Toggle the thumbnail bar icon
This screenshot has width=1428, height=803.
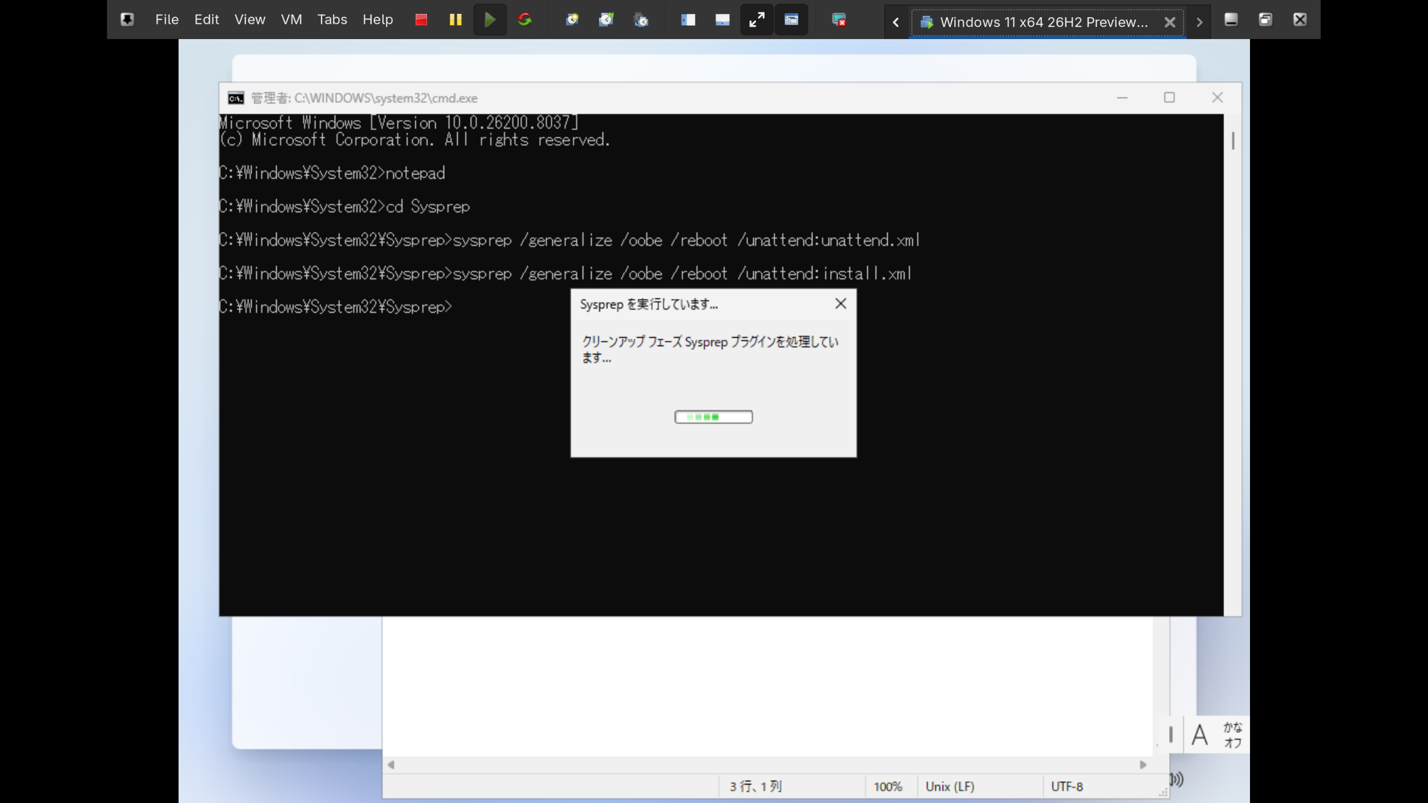tap(723, 20)
